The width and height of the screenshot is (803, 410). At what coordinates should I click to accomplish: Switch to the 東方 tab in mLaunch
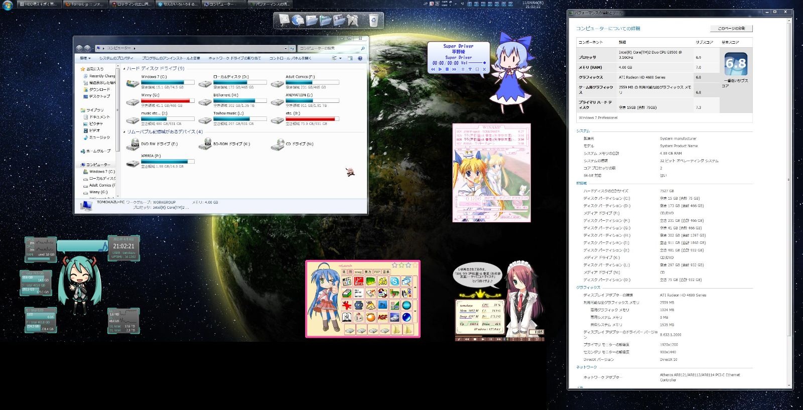coord(368,272)
